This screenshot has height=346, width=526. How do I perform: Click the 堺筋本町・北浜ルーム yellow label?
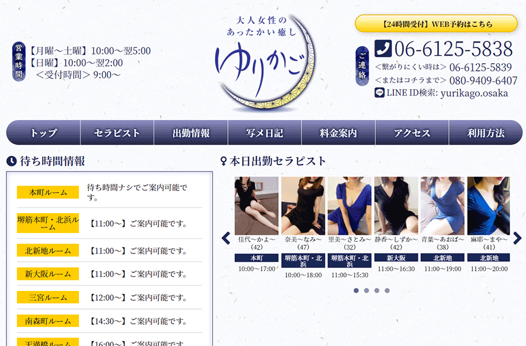point(48,223)
